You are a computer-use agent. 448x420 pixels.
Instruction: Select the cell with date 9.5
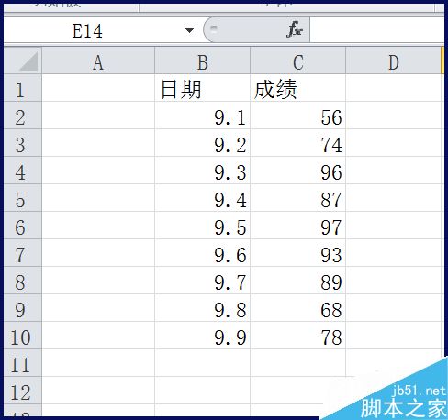point(203,226)
